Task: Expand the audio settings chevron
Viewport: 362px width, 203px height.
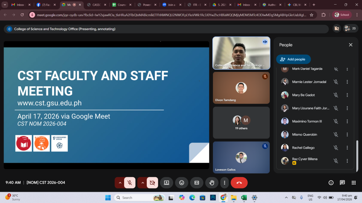Action: click(x=120, y=183)
